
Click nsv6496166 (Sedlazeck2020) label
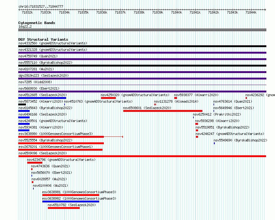pos(43,114)
